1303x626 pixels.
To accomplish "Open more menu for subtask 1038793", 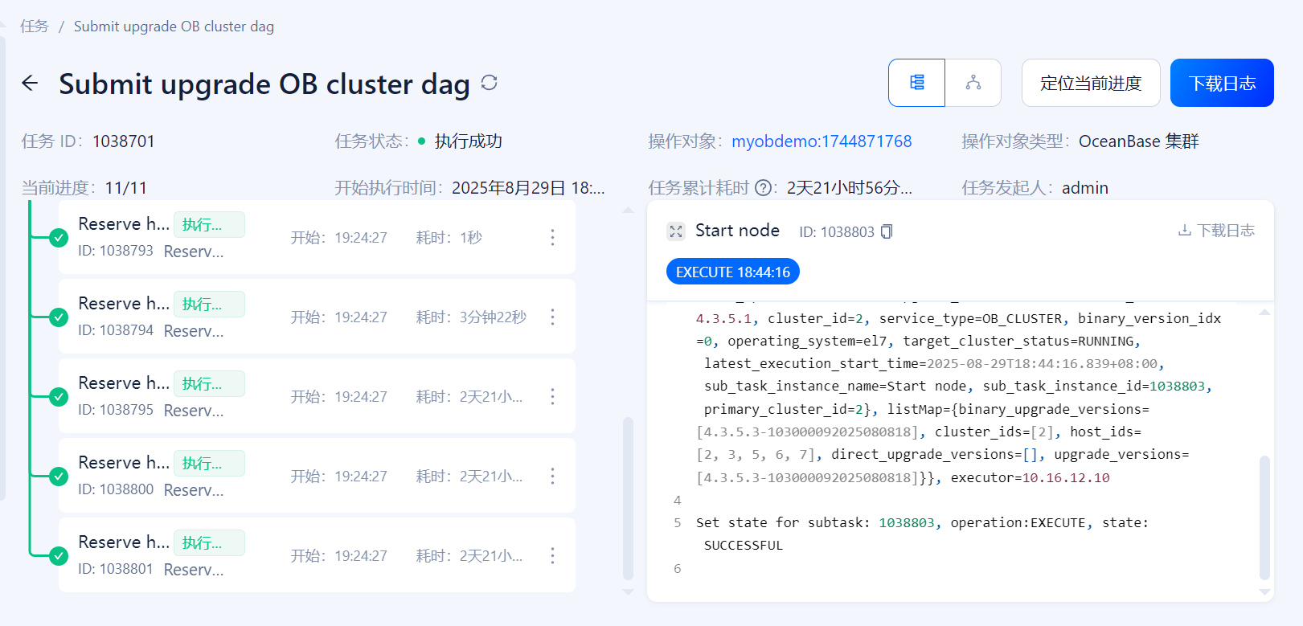I will click(552, 237).
